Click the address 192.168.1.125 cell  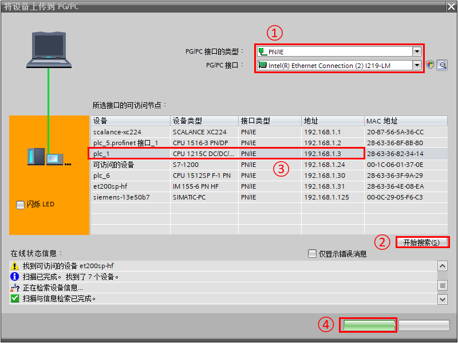coord(333,197)
